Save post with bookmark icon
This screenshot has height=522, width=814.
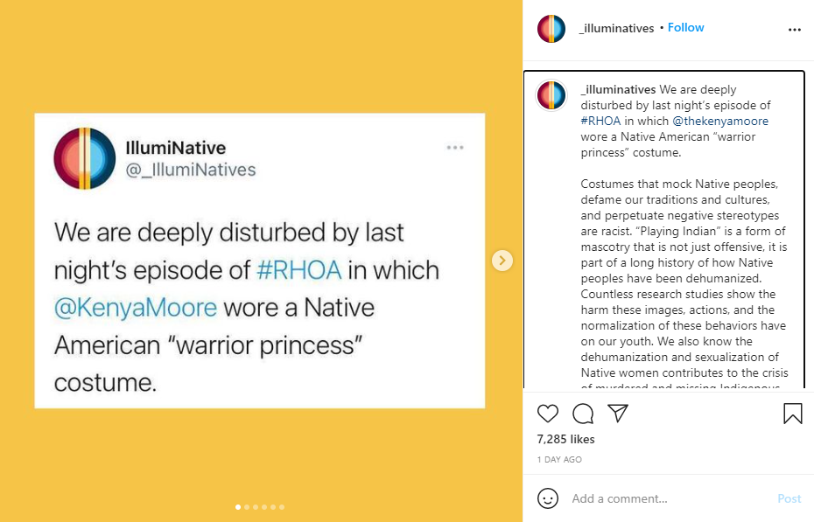pyautogui.click(x=793, y=414)
